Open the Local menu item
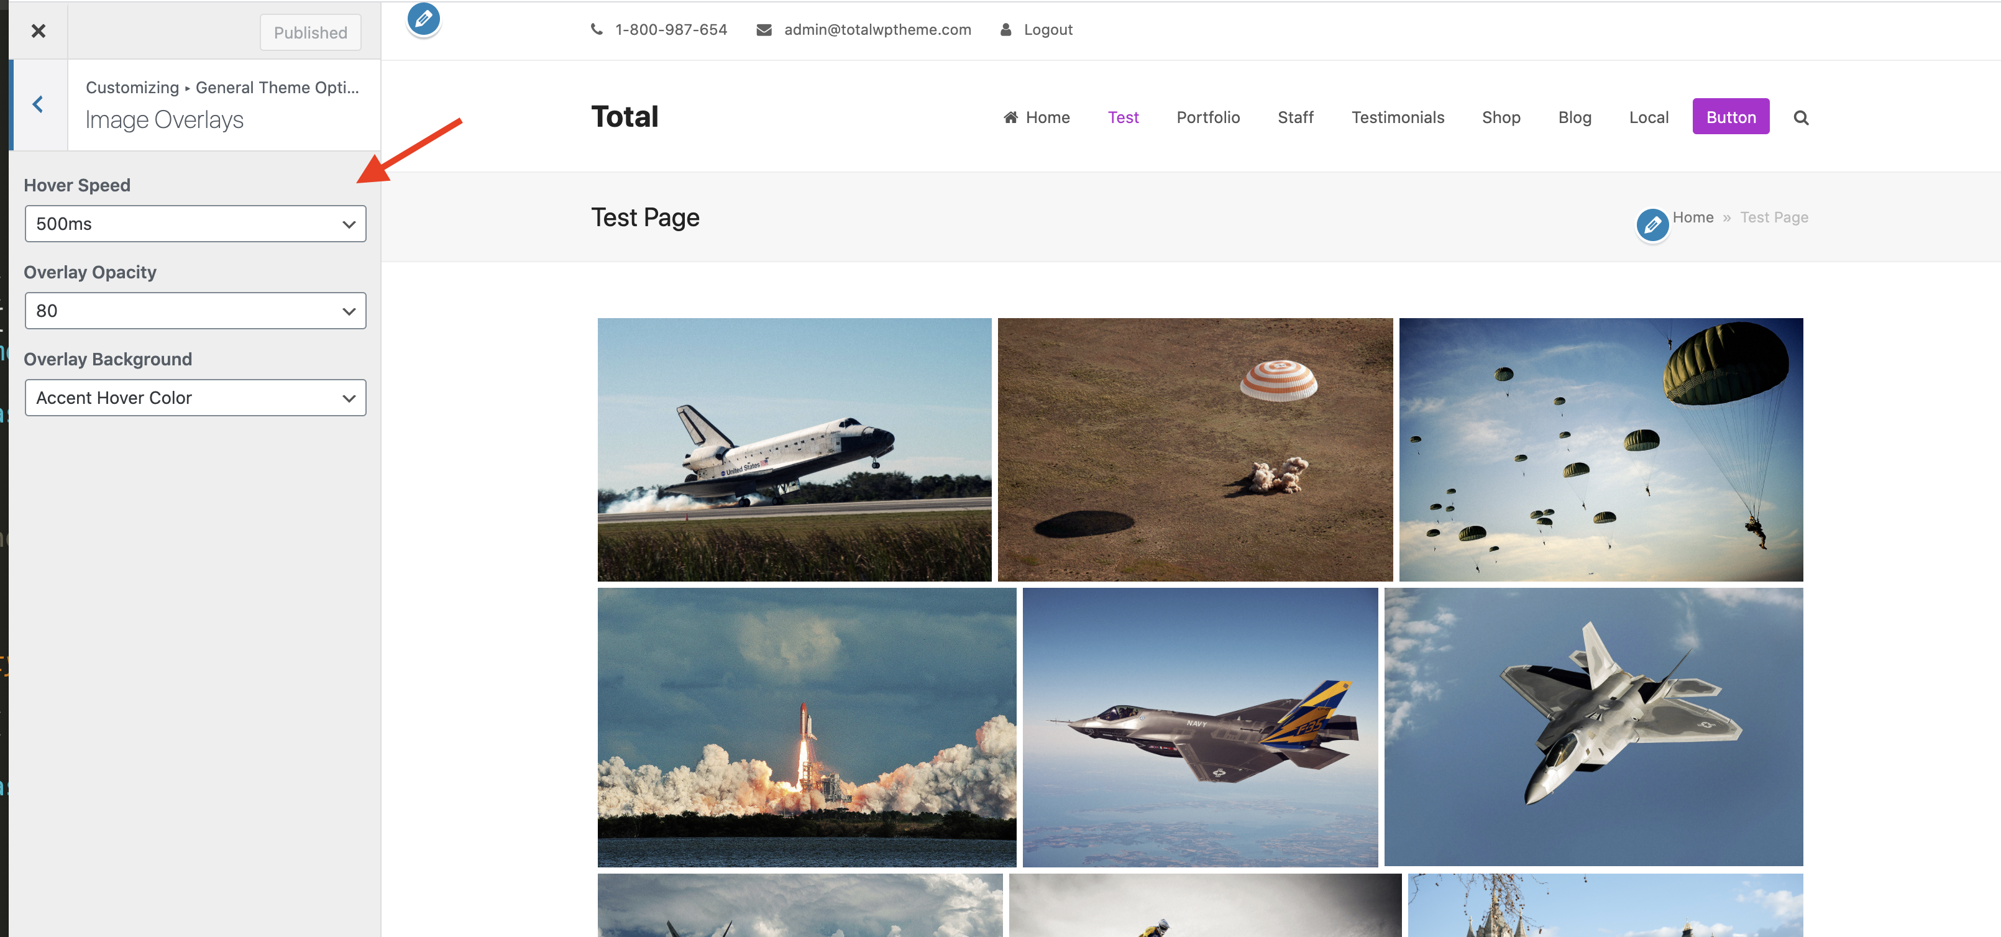2001x937 pixels. (x=1648, y=117)
